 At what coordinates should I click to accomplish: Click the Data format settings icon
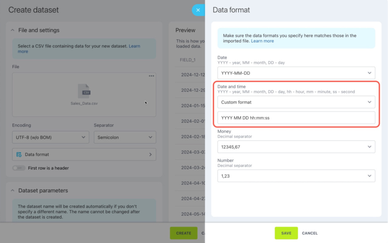19,154
